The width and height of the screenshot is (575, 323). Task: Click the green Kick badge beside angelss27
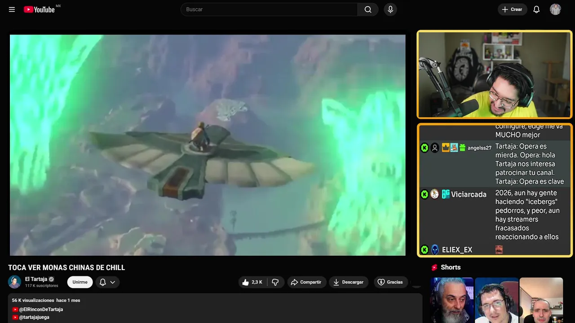425,148
